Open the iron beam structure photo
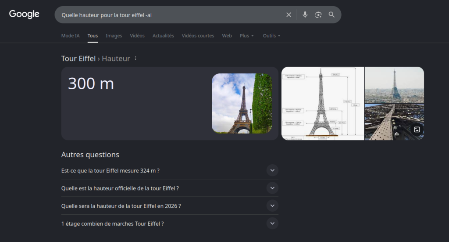 (x=394, y=122)
